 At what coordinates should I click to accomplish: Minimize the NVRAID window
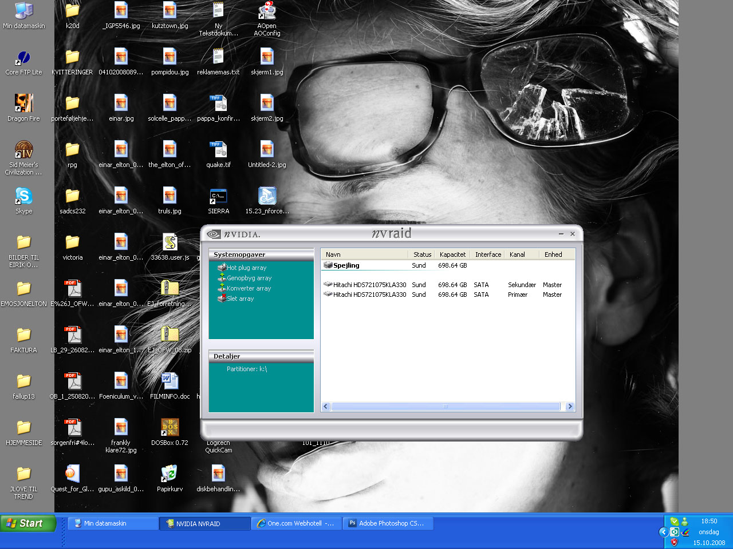point(561,234)
